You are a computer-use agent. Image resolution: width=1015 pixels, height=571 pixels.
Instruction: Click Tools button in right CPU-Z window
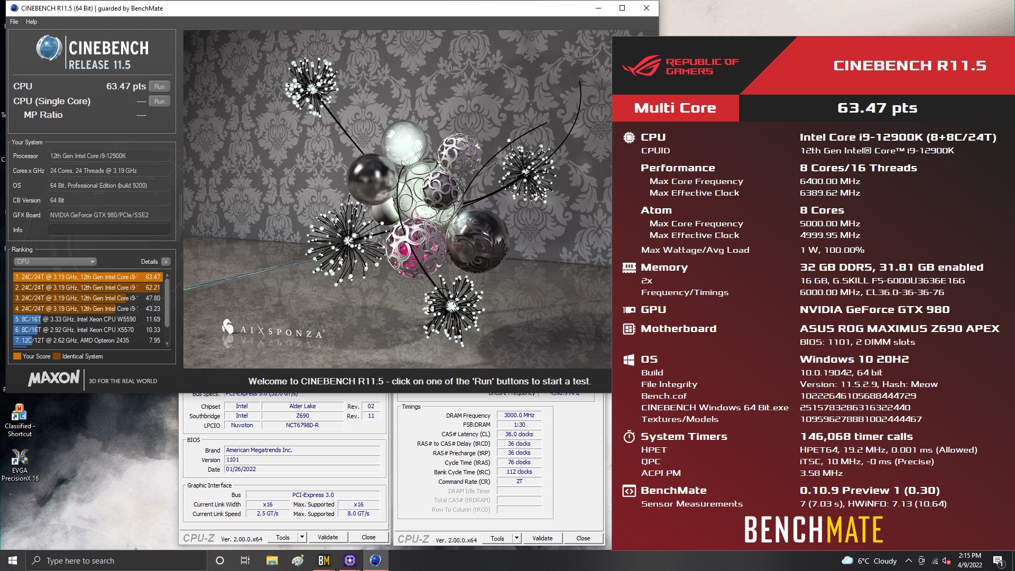pos(497,539)
